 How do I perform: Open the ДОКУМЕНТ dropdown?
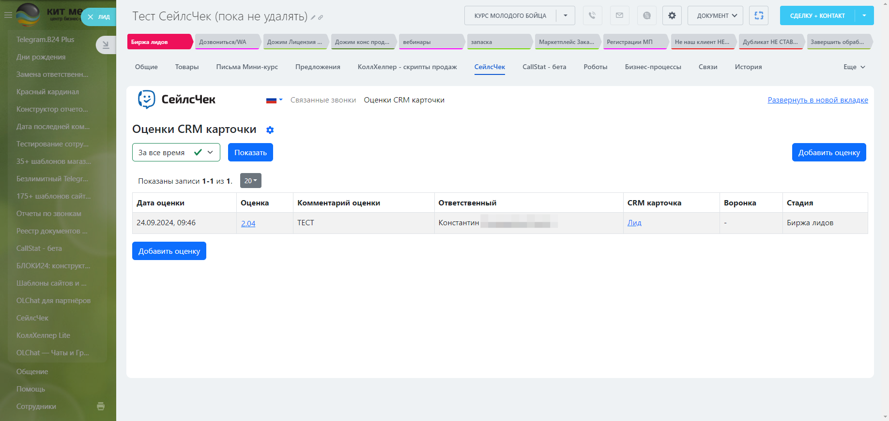716,15
